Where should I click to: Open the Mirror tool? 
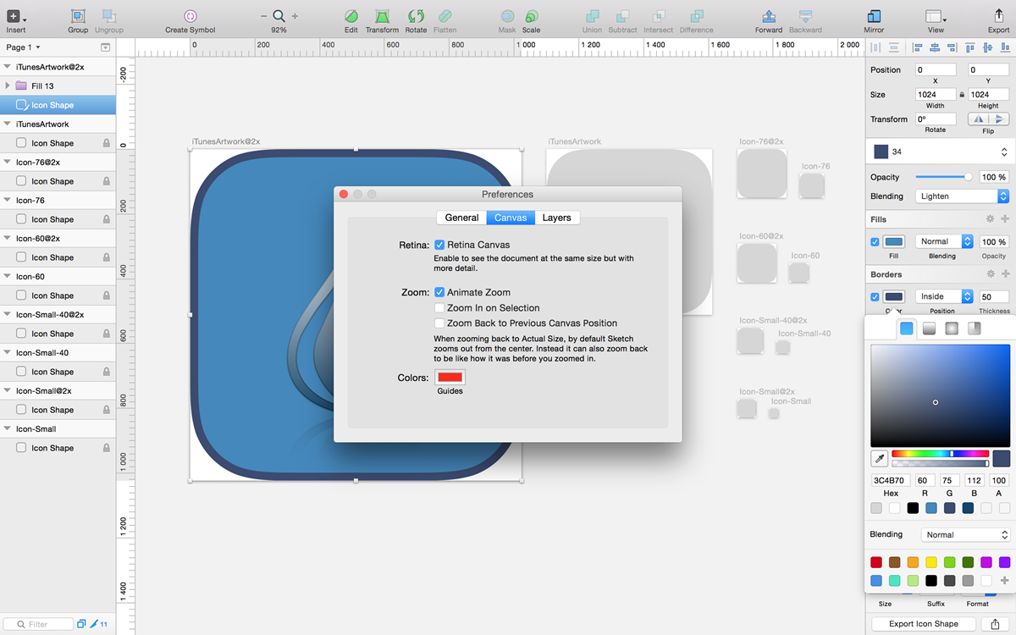[x=874, y=17]
